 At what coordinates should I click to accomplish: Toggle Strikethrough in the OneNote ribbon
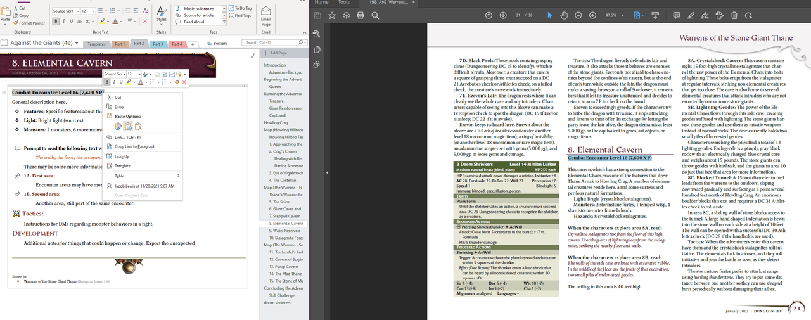[79, 22]
